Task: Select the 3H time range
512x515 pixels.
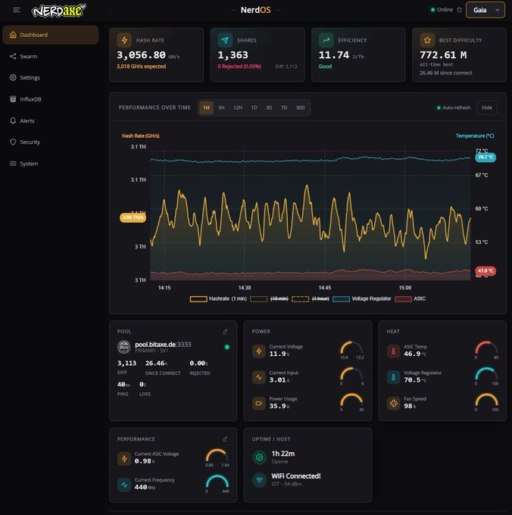Action: (221, 108)
